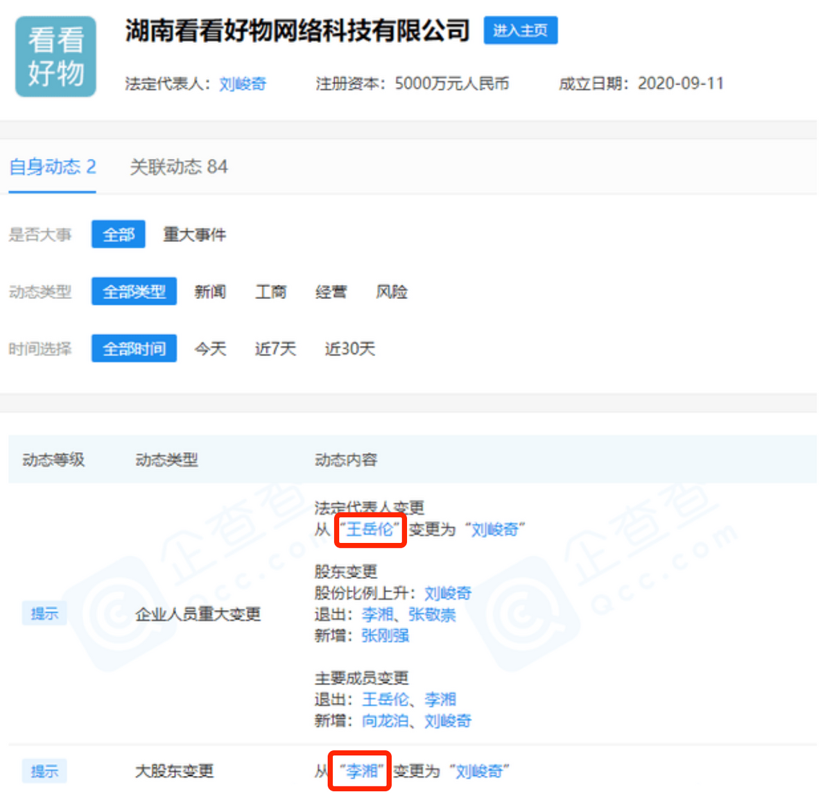Switch to the 关联动态 84 tab
This screenshot has width=832, height=794.
click(x=179, y=167)
